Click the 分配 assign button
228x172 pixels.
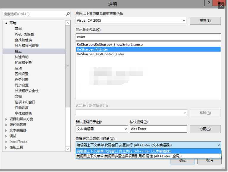(205, 129)
